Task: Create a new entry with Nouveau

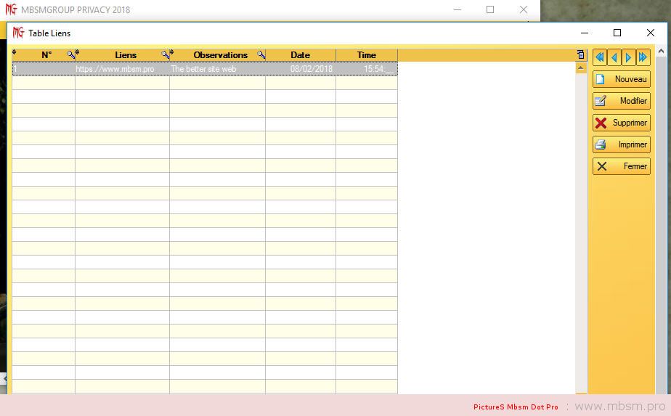Action: point(622,79)
